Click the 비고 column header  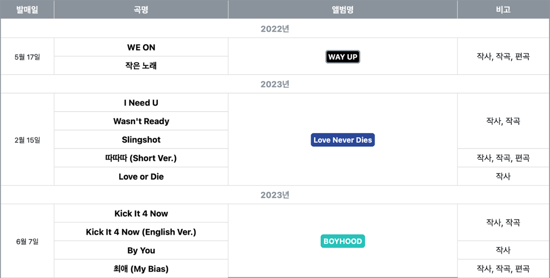click(x=503, y=10)
